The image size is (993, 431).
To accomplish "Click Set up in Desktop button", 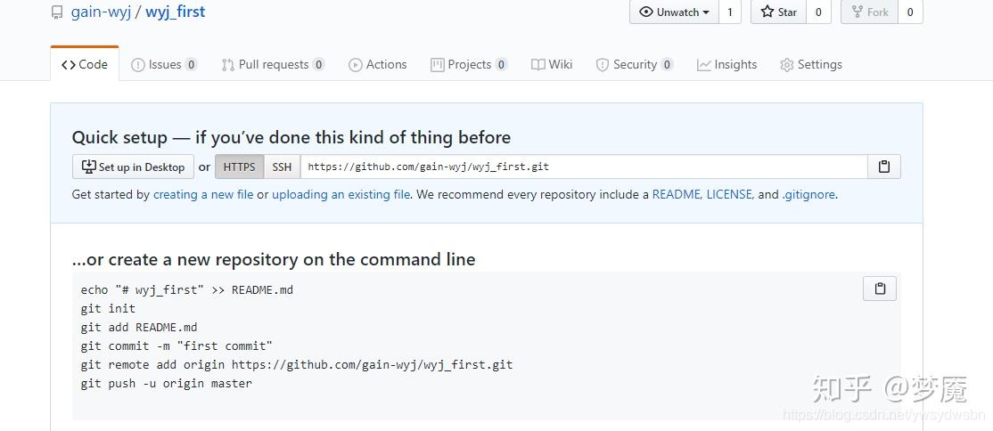I will (x=133, y=167).
